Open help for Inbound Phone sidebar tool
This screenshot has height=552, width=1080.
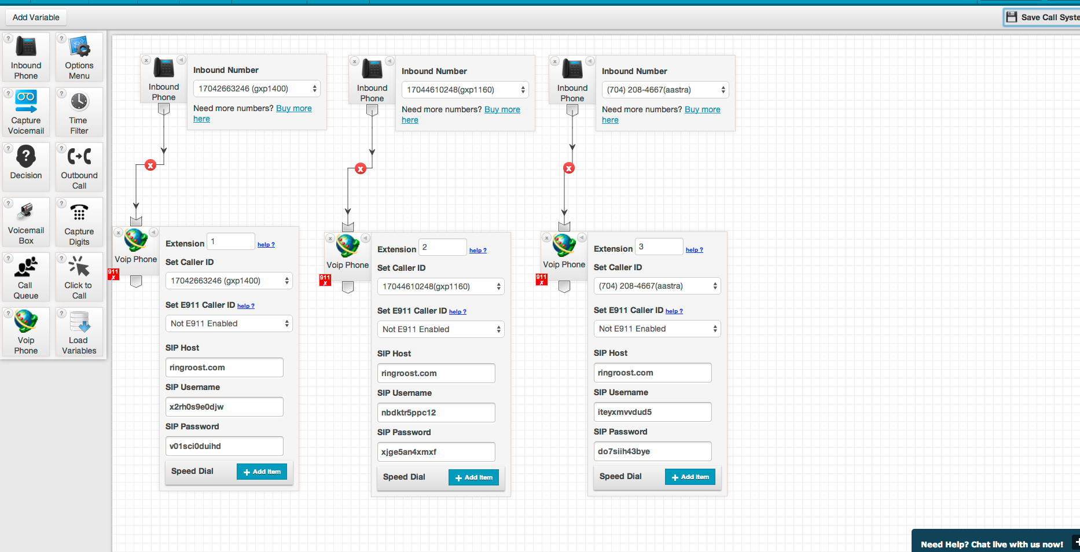point(9,39)
